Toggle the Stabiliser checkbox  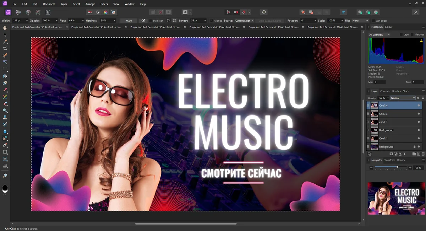pyautogui.click(x=151, y=21)
